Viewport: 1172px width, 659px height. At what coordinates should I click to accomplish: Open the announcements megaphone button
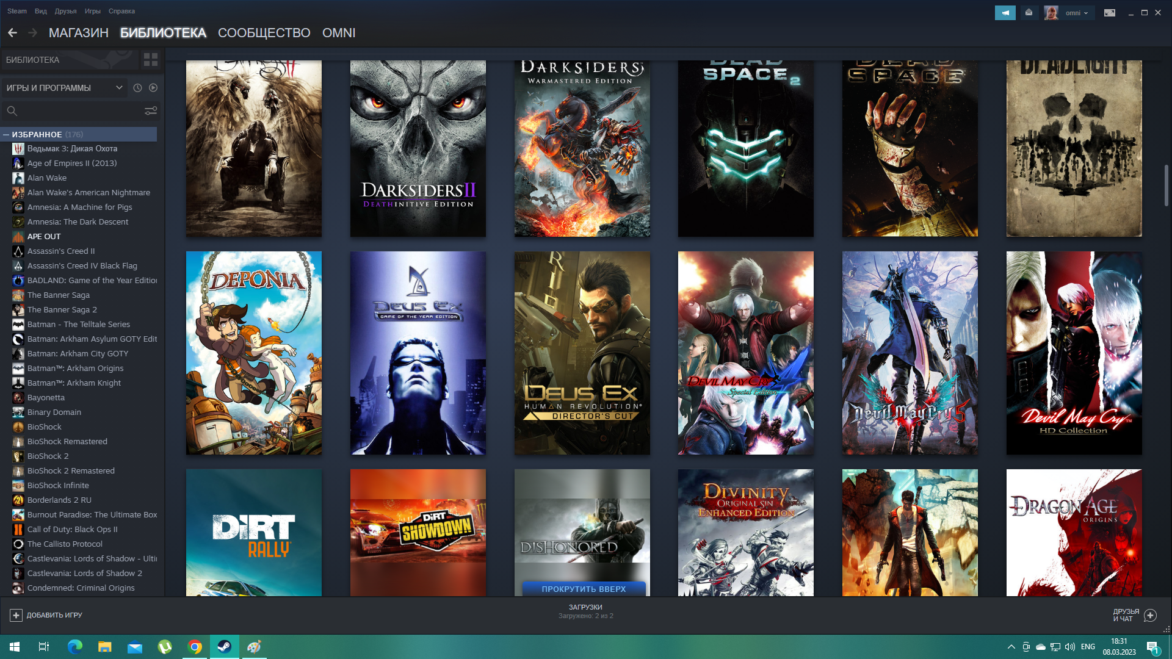pyautogui.click(x=1005, y=13)
